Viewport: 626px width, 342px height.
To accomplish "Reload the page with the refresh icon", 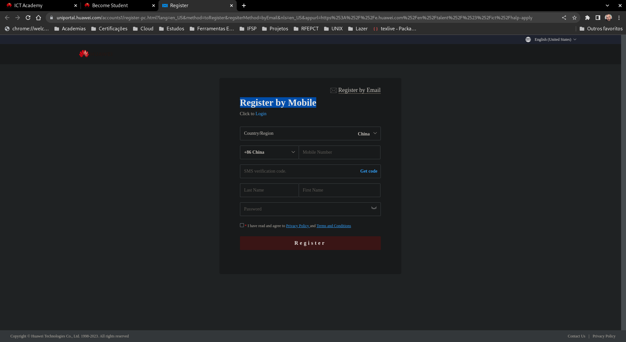I will (x=28, y=18).
